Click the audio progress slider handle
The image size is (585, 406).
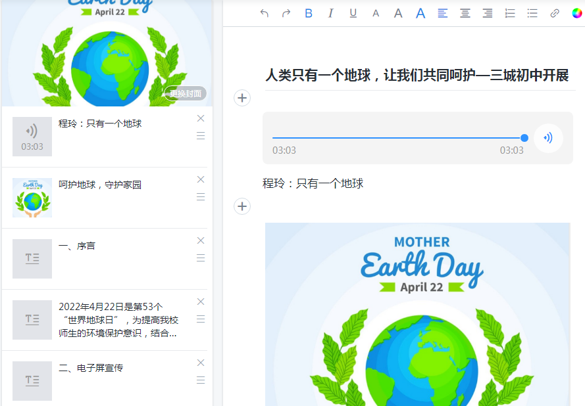pyautogui.click(x=524, y=138)
